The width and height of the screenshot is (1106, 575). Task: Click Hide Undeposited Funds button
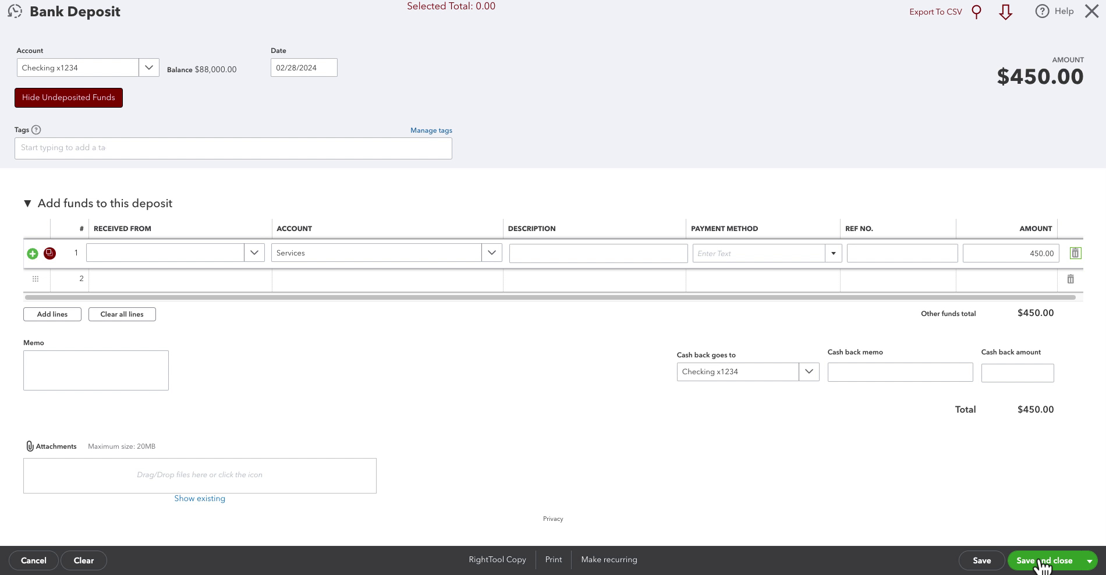[69, 98]
